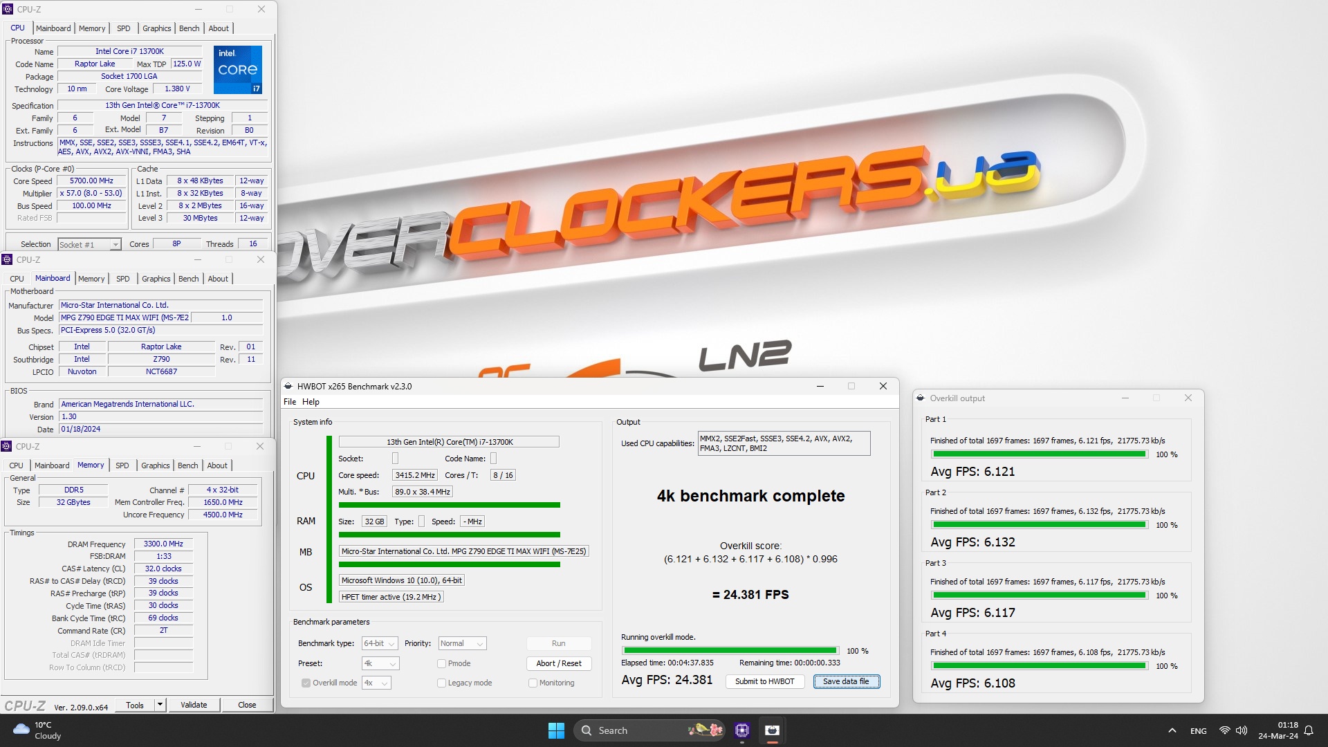Open the notifications bell icon
The width and height of the screenshot is (1328, 747).
1309,730
